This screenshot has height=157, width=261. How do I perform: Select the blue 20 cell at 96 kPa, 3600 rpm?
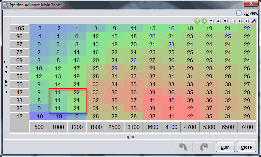click(152, 36)
